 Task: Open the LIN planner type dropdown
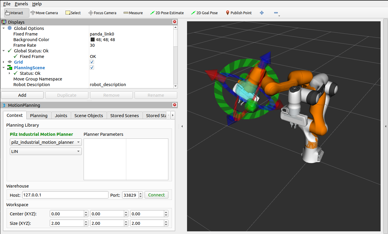point(46,151)
